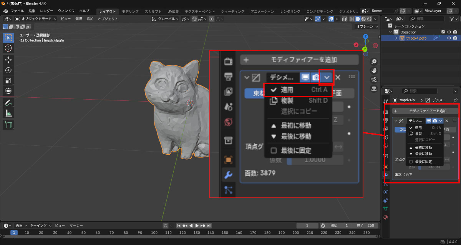Click the 終了 end frame field showing 250
Image resolution: width=461 pixels, height=245 pixels.
tap(365, 225)
